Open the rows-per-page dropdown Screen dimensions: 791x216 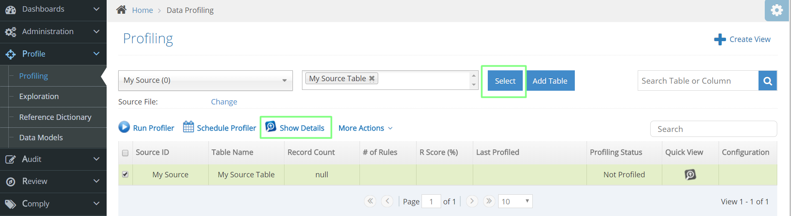515,201
